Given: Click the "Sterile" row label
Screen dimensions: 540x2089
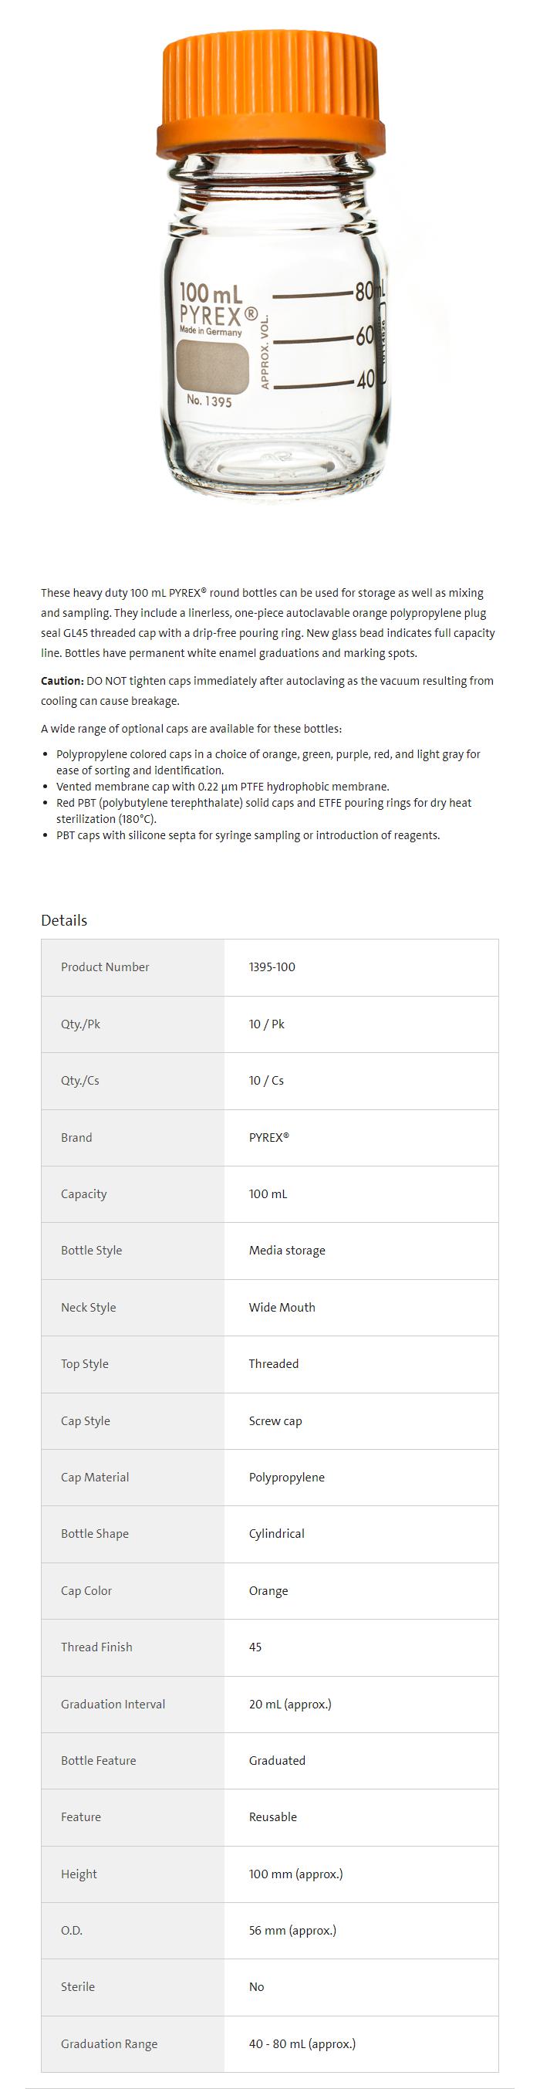Looking at the screenshot, I should point(78,1986).
